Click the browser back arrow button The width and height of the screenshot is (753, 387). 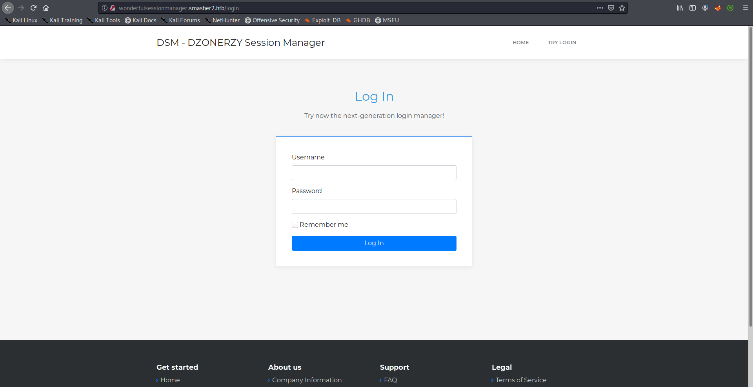tap(8, 8)
